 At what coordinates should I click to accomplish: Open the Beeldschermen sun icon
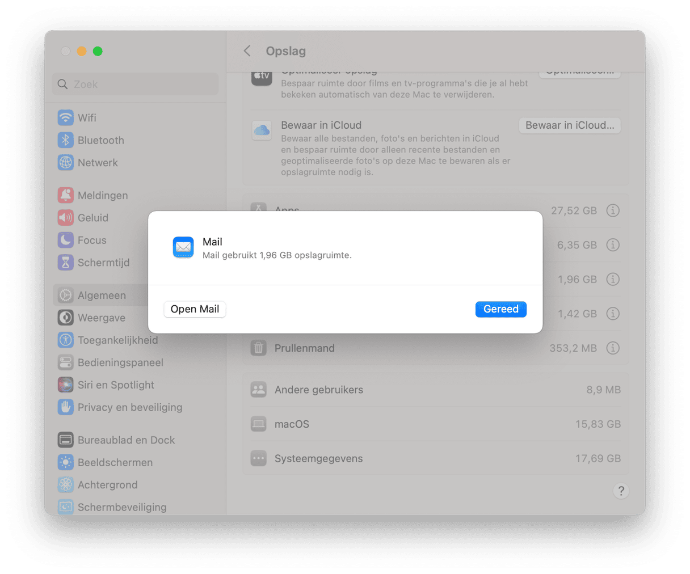(66, 462)
